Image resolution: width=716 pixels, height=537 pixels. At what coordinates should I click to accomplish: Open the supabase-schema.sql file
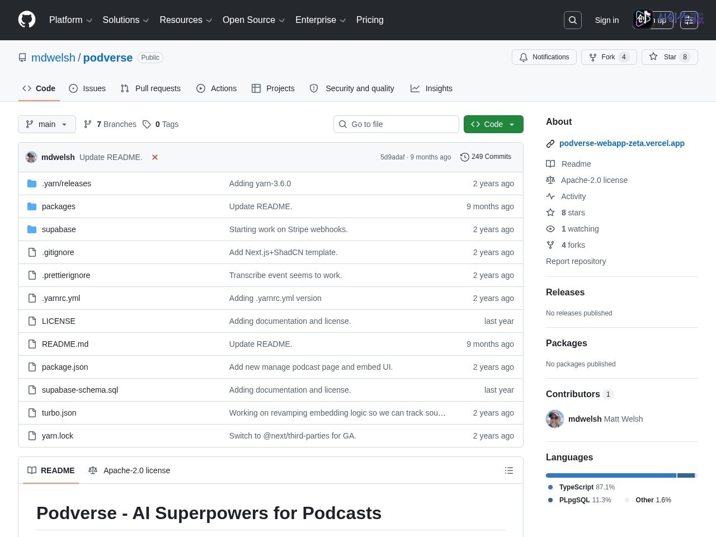coord(80,390)
